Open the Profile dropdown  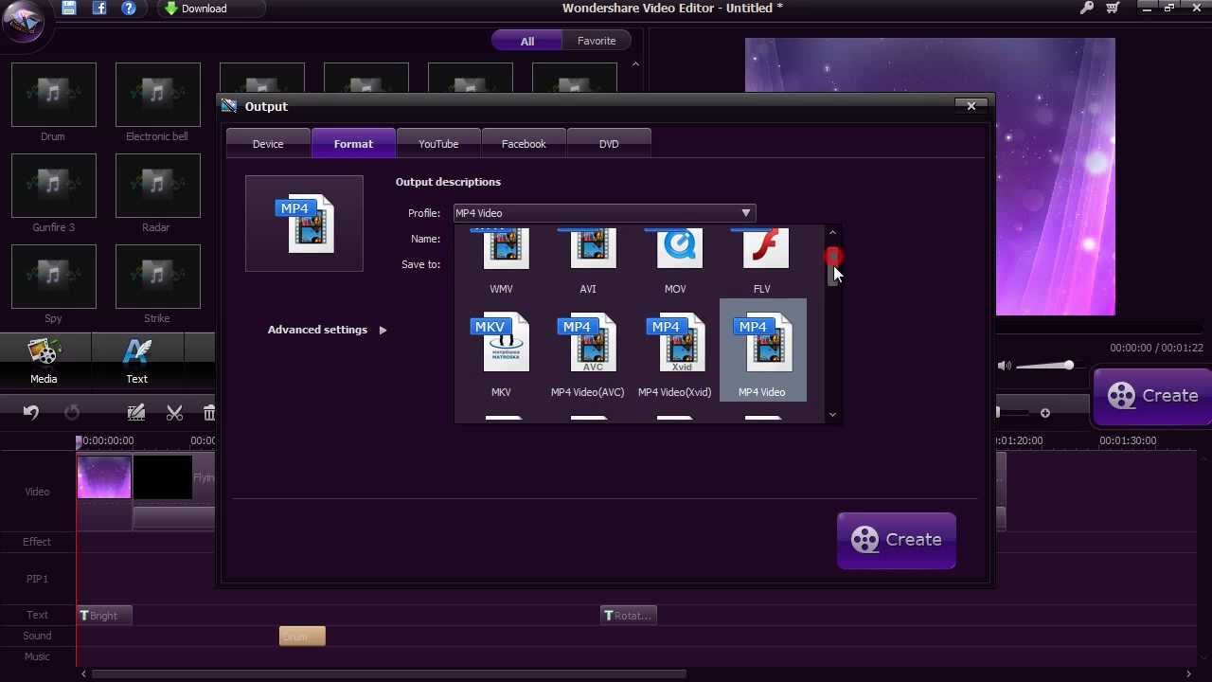pos(604,213)
